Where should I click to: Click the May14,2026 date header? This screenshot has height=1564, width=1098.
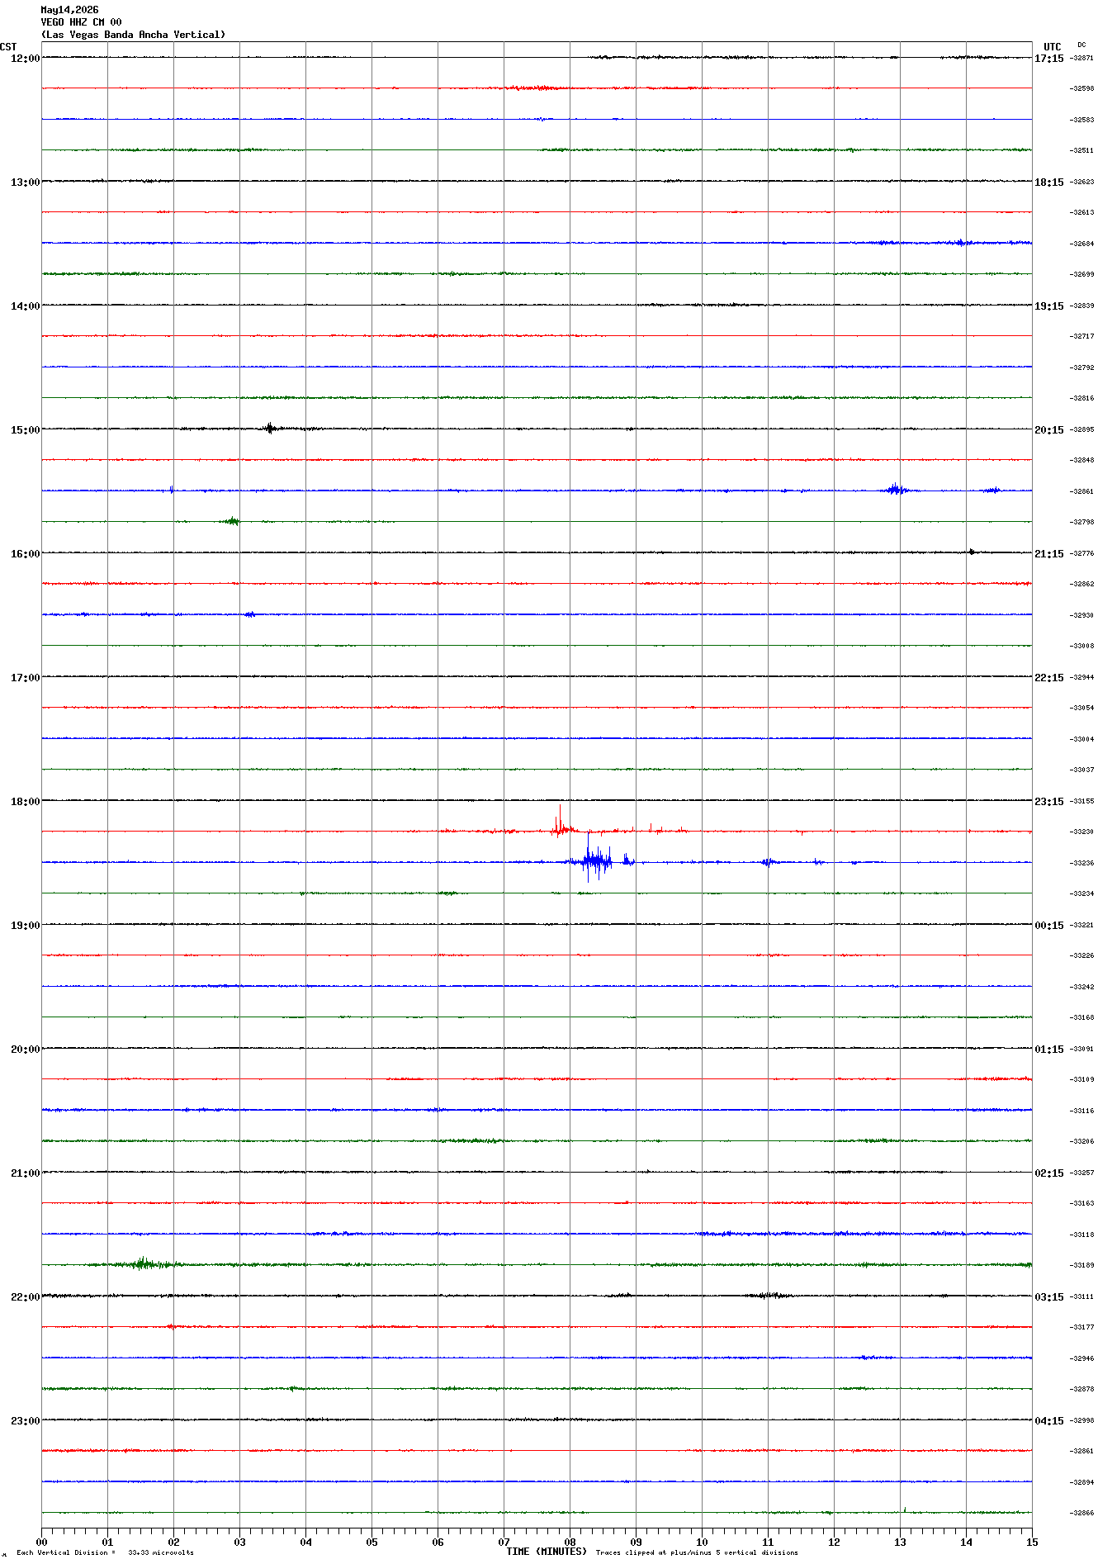pyautogui.click(x=69, y=10)
